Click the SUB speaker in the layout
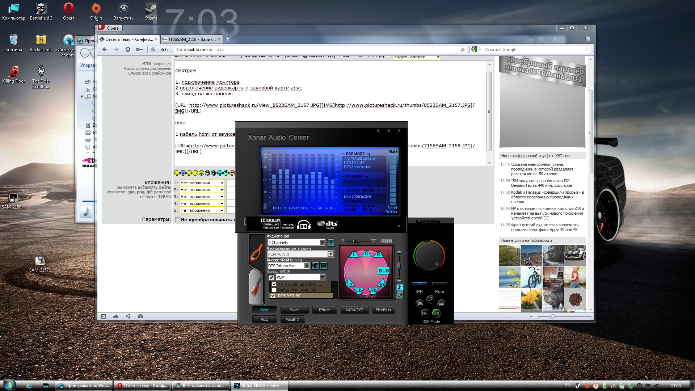This screenshot has width=695, height=391. point(384,270)
